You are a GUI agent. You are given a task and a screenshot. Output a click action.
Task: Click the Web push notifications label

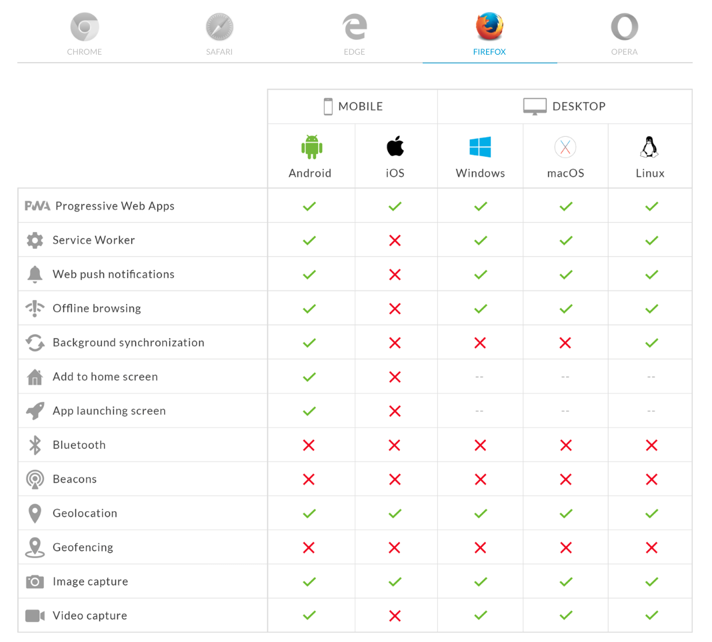[x=113, y=274]
